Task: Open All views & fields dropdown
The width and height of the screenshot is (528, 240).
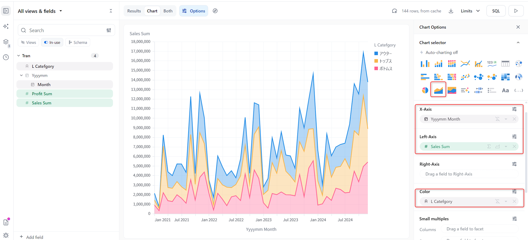Action: pos(40,11)
